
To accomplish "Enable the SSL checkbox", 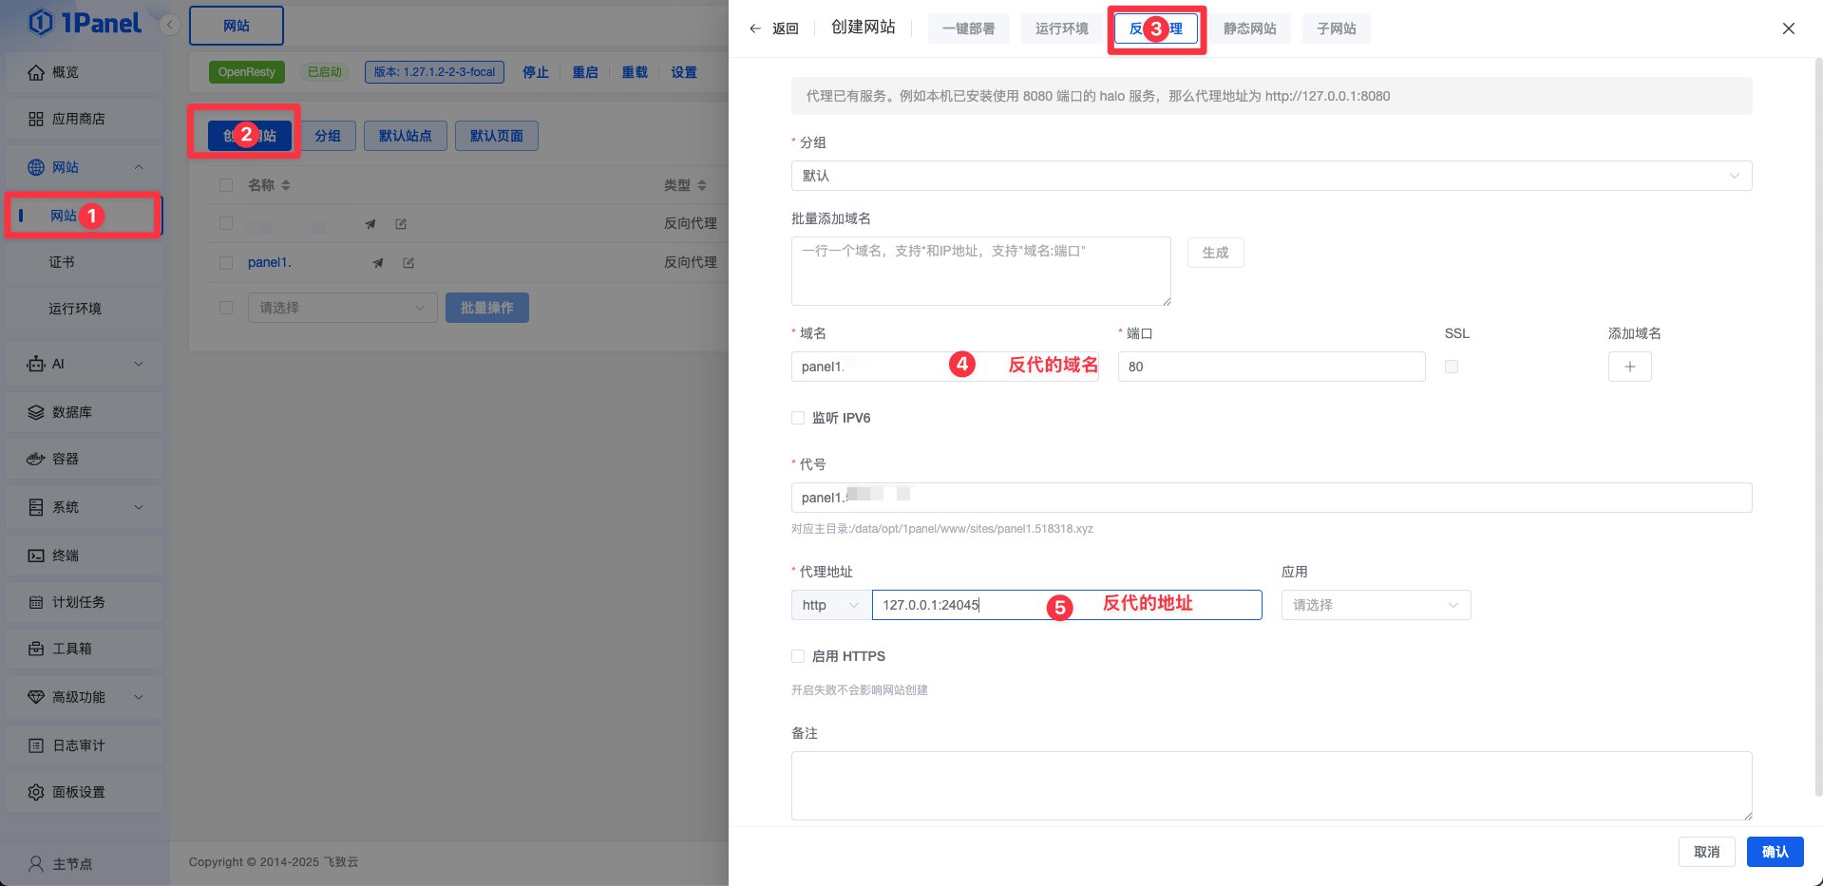I will [x=1451, y=366].
